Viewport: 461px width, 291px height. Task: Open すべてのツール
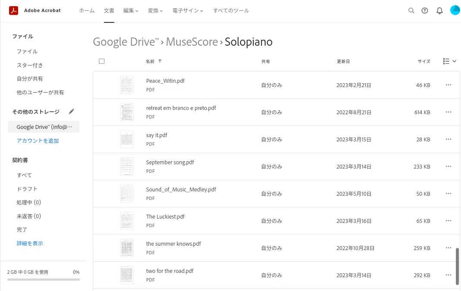(231, 11)
